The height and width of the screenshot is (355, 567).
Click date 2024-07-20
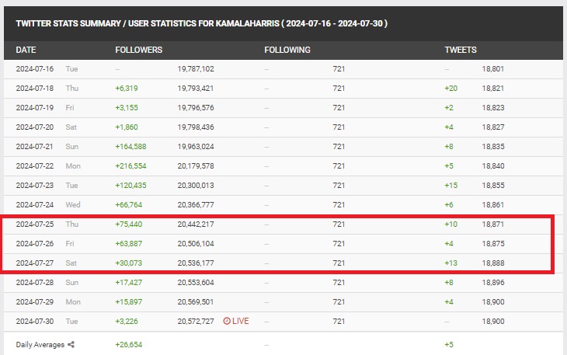click(35, 127)
